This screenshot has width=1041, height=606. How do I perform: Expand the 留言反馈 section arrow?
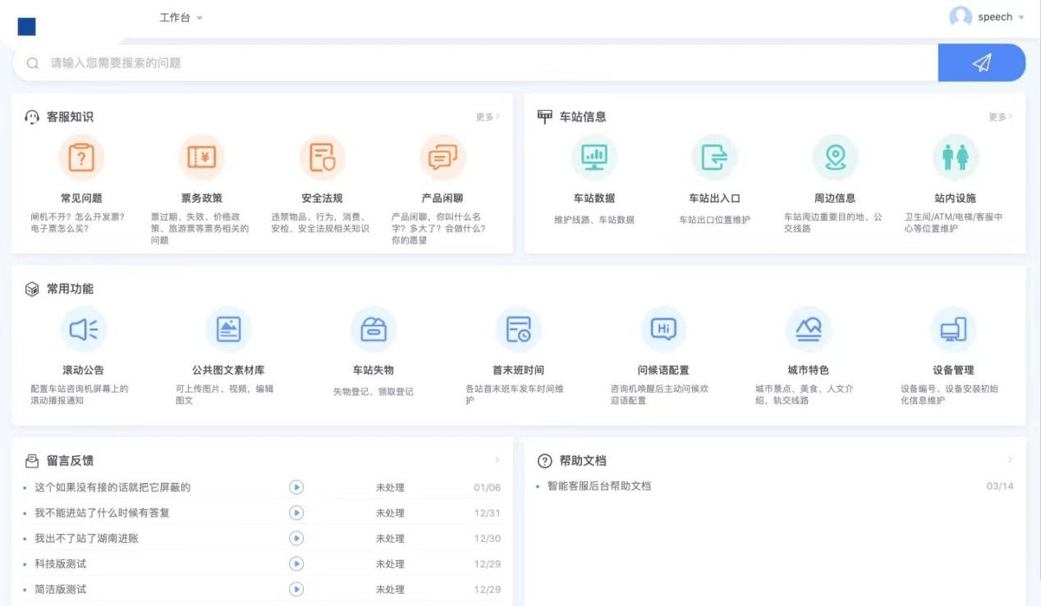click(498, 460)
